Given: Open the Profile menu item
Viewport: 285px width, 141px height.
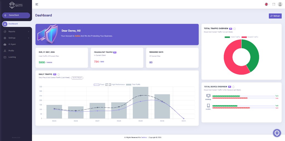Looking at the screenshot, I should (11, 51).
